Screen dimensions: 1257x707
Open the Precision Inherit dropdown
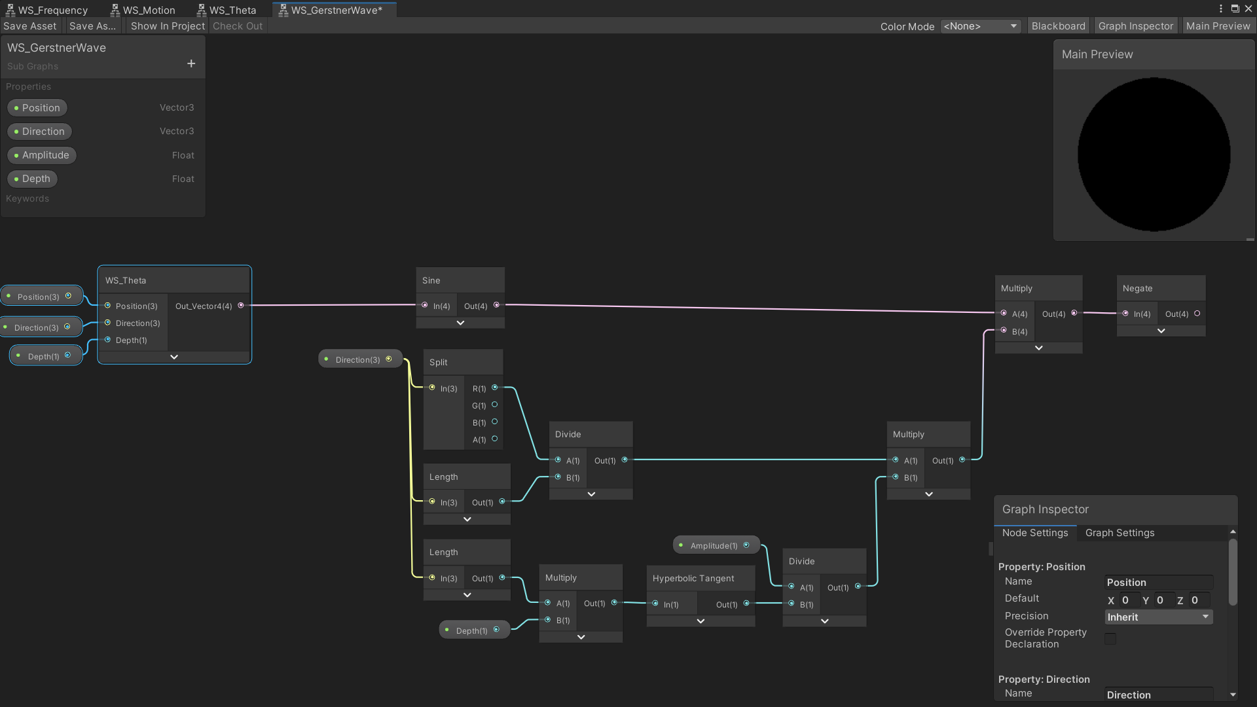1158,617
